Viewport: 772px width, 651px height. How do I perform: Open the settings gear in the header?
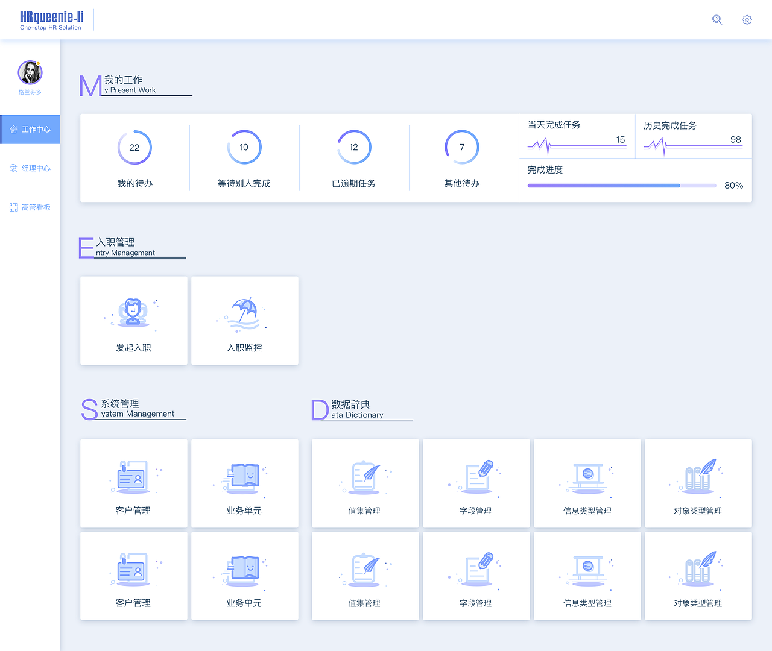click(747, 20)
